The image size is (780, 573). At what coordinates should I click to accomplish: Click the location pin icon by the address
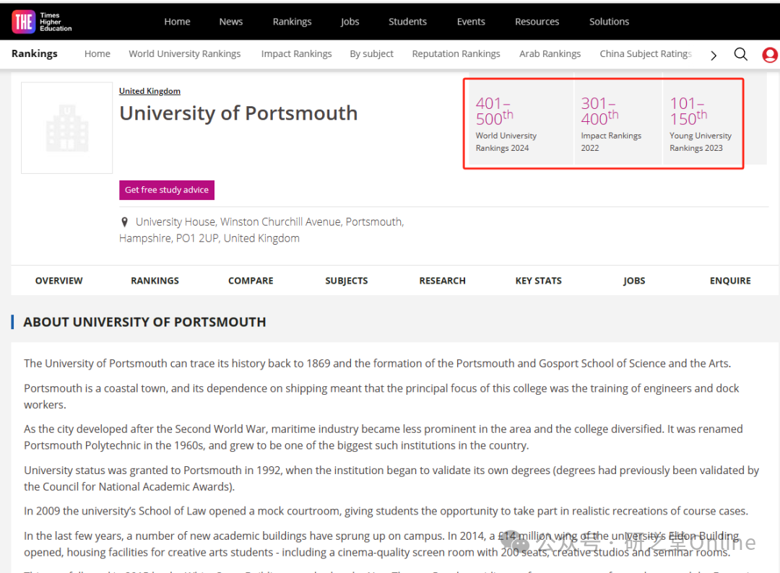tap(124, 222)
